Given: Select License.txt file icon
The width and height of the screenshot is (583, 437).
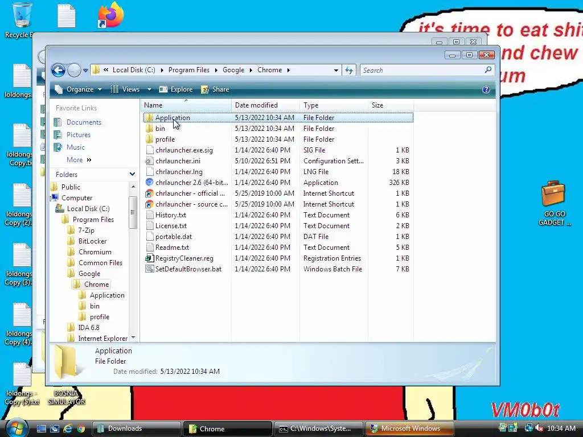Looking at the screenshot, I should point(150,225).
